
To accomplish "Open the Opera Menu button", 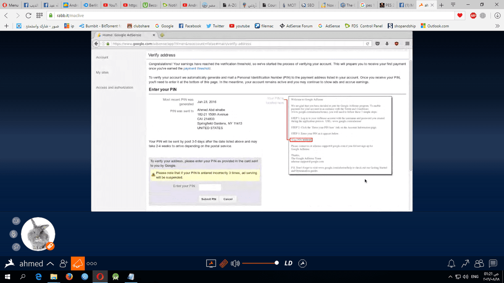I will click(10, 5).
